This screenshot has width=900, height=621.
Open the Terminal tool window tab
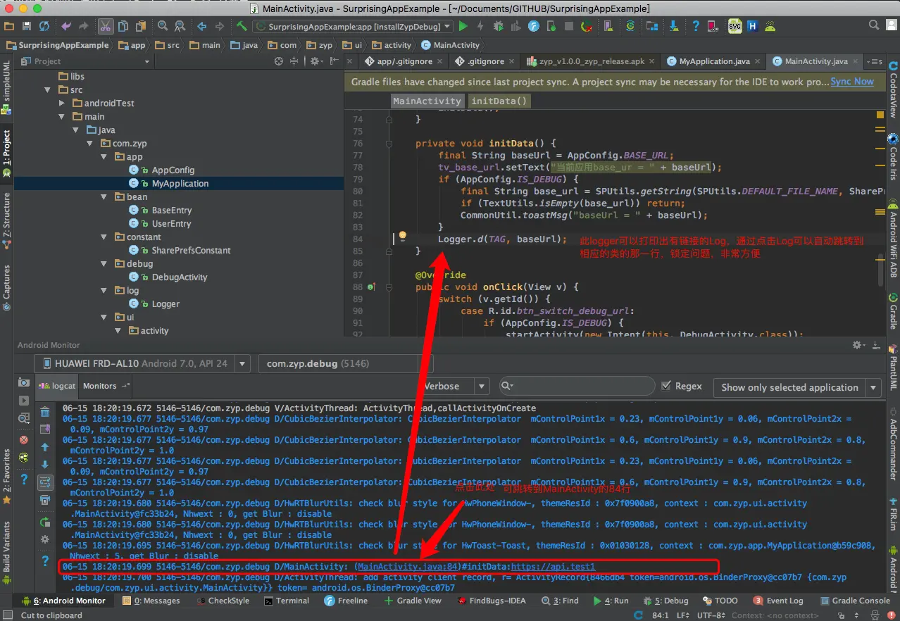click(287, 601)
